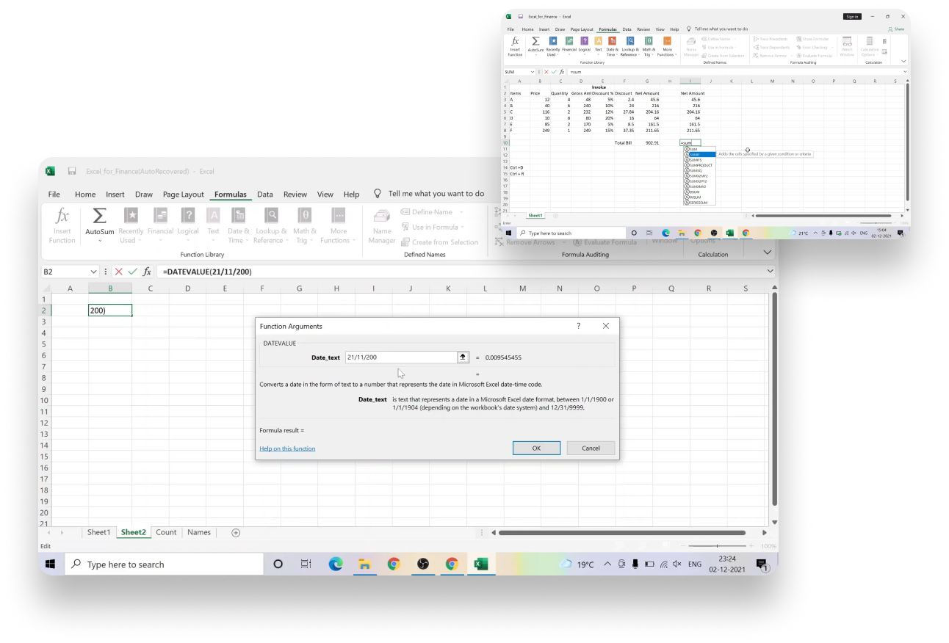This screenshot has height=643, width=949.
Task: Open the Formulas ribbon tab
Action: (x=230, y=194)
